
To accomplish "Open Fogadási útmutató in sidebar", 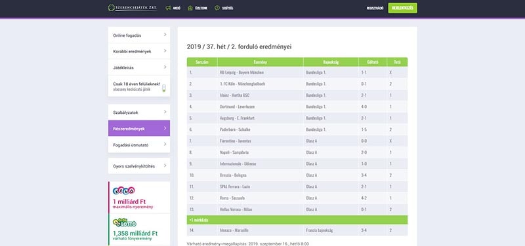I will point(139,145).
